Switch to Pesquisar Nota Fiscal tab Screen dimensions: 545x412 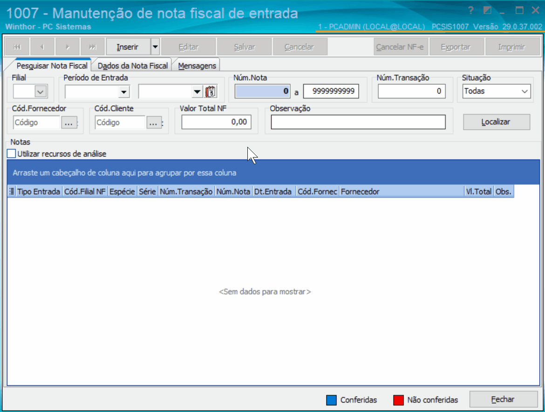pos(52,66)
